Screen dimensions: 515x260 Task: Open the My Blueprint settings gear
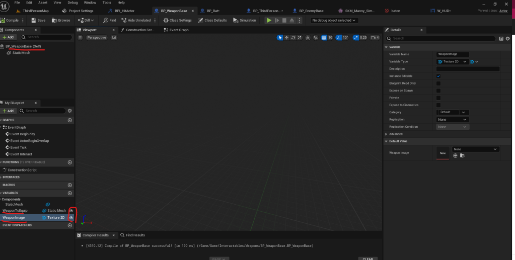point(70,111)
